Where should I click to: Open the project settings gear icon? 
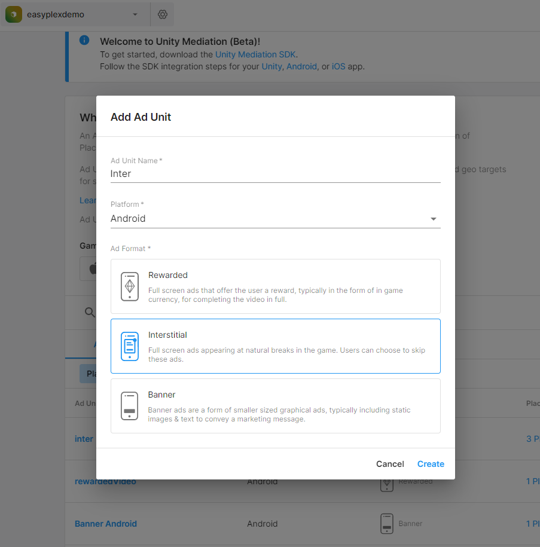pyautogui.click(x=161, y=14)
